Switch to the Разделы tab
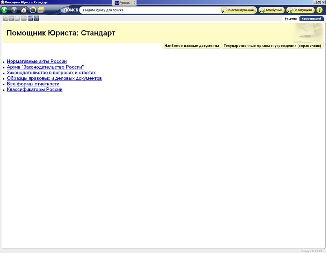 click(291, 18)
